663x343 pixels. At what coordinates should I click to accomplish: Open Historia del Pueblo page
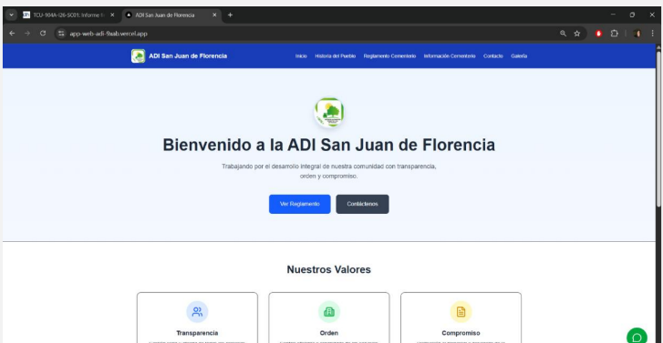coord(336,56)
